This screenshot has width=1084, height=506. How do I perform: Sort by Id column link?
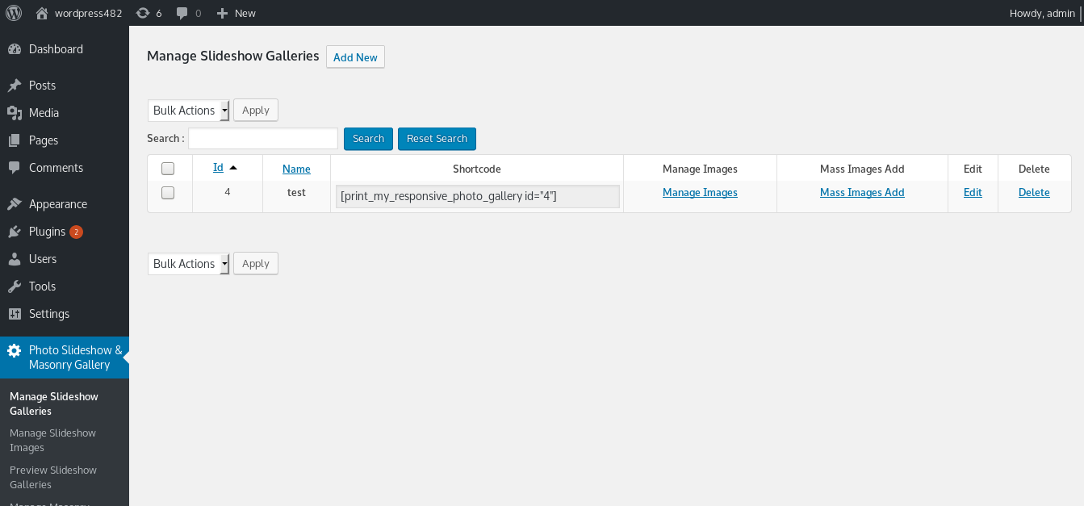click(x=218, y=168)
